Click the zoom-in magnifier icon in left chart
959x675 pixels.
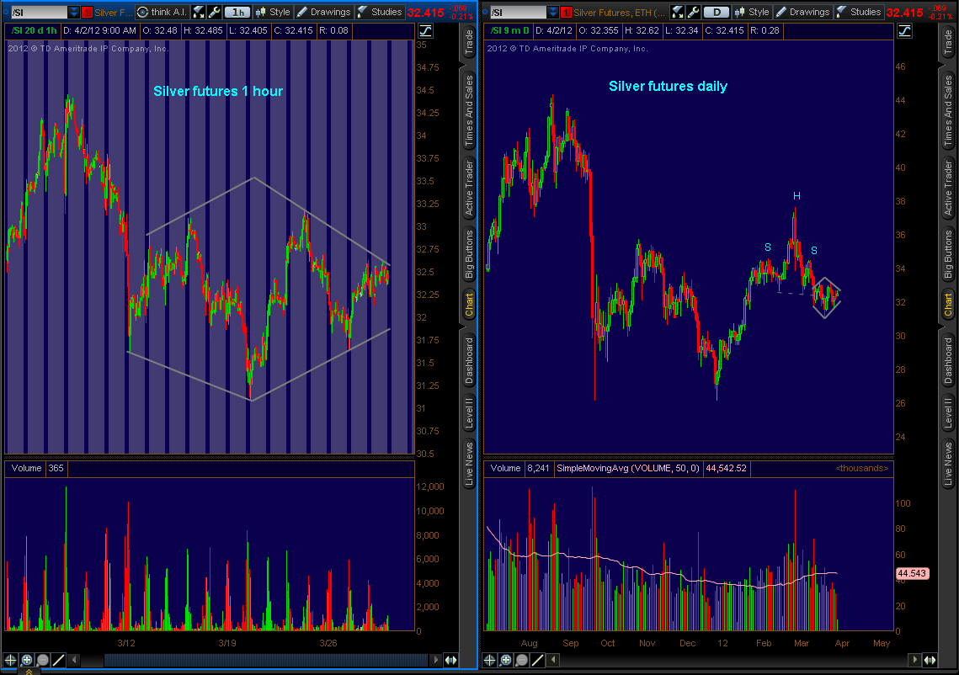point(27,660)
